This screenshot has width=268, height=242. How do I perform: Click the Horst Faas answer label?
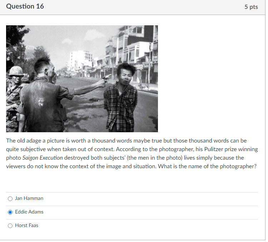point(27,226)
